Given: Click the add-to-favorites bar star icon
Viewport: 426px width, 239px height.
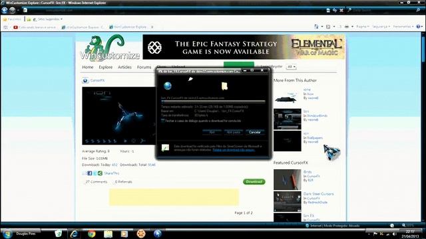Looking at the screenshot, I should [28, 19].
